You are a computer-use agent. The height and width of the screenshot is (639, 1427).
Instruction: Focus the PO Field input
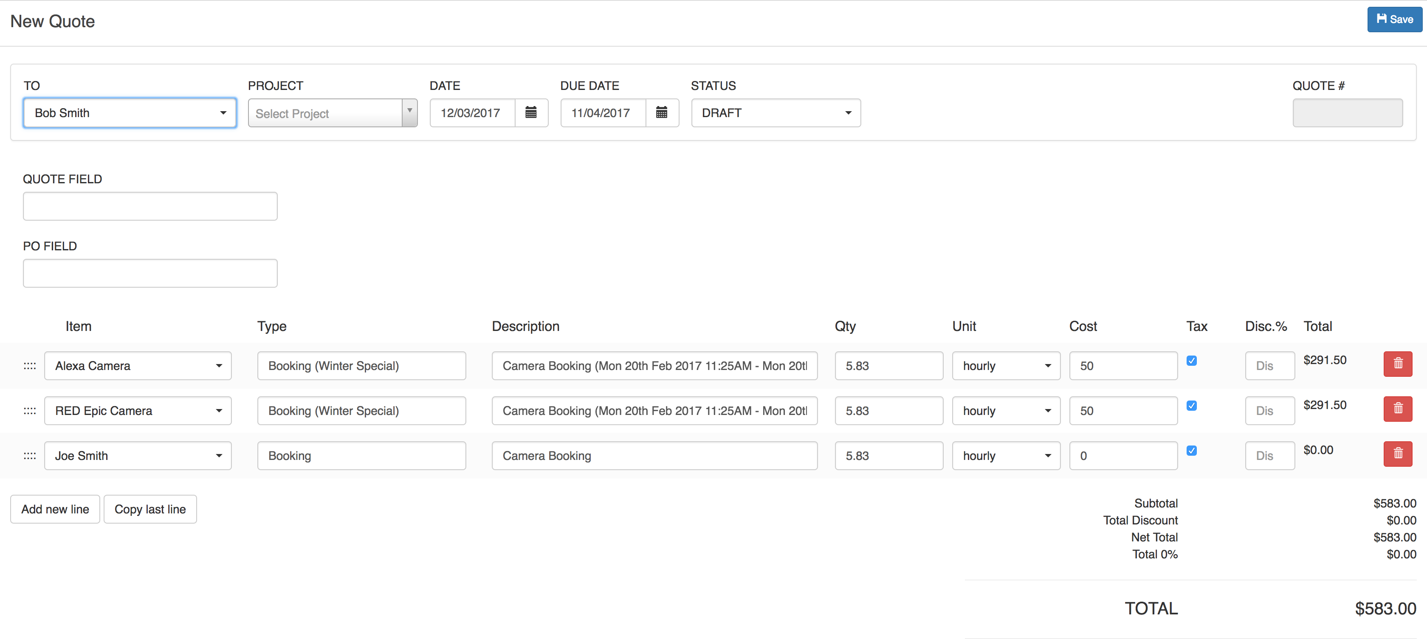[x=150, y=273]
